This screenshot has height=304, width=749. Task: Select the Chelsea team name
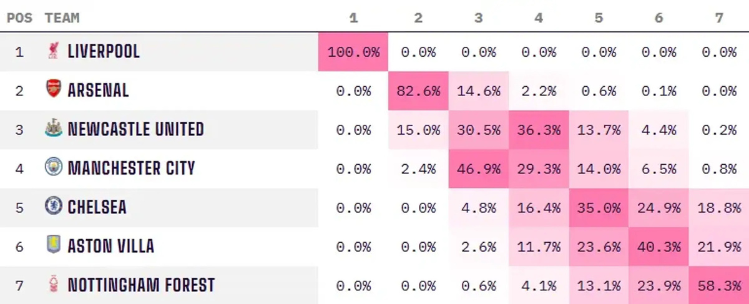tap(97, 207)
